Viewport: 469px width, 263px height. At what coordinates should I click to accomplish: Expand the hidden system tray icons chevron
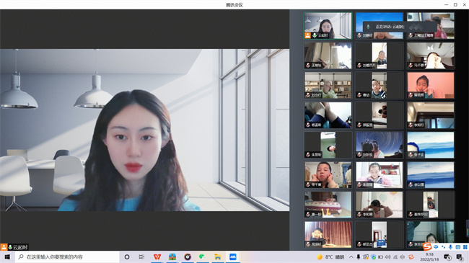351,257
